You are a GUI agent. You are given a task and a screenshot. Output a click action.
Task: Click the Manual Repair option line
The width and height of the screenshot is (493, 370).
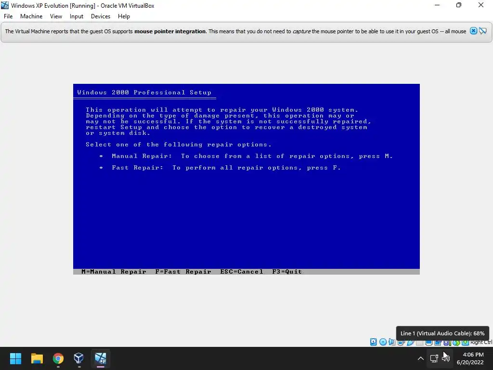click(x=246, y=156)
